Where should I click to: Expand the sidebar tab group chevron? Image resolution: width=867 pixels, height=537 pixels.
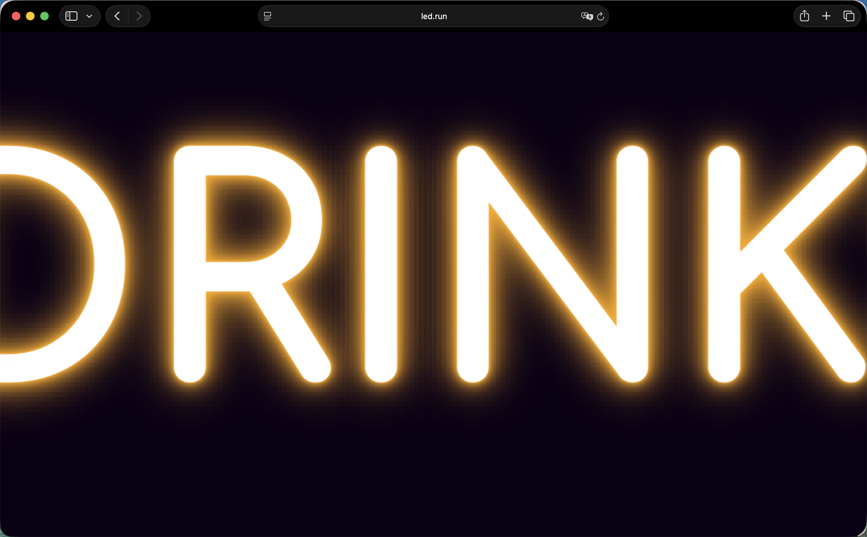[89, 16]
